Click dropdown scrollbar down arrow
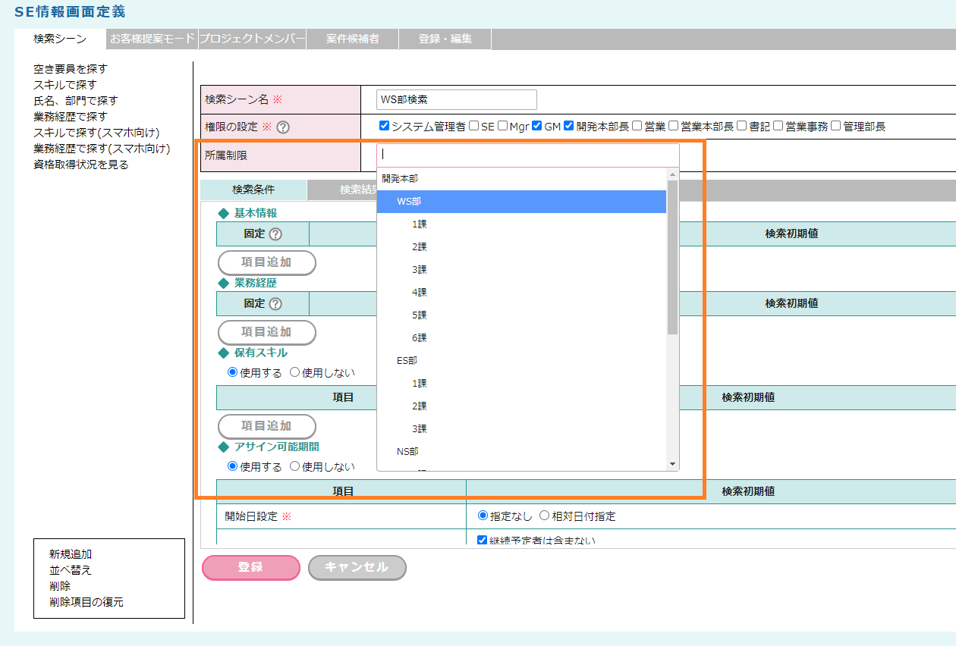Viewport: 956px width, 646px height. tap(672, 464)
